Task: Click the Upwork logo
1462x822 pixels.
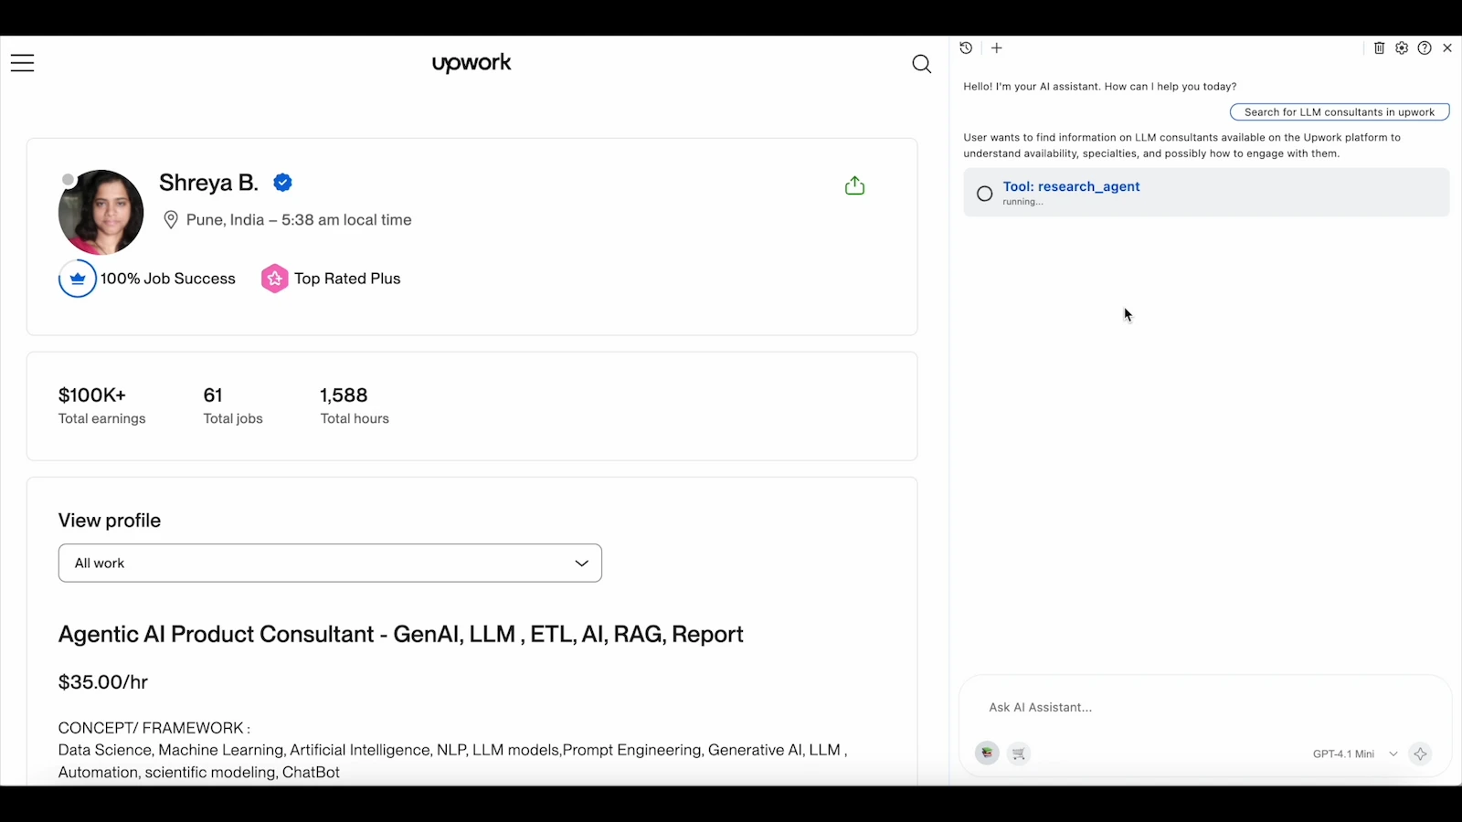Action: click(471, 63)
